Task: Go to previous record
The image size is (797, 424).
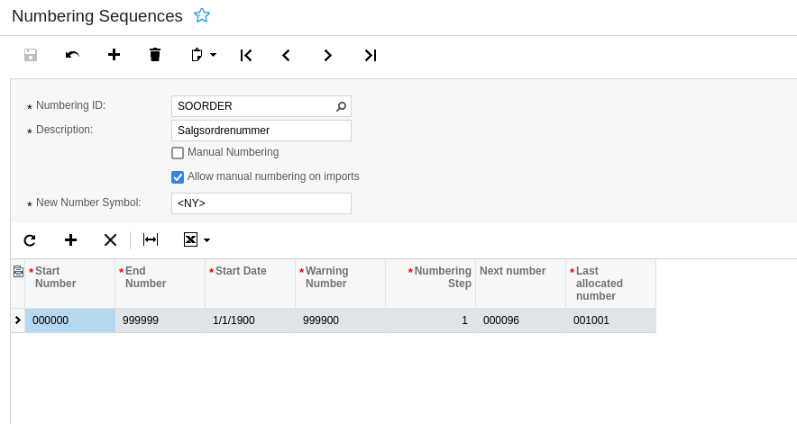Action: 286,55
